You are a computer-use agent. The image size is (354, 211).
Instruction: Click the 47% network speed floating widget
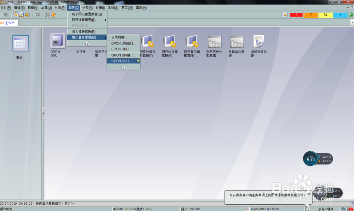[318, 158]
